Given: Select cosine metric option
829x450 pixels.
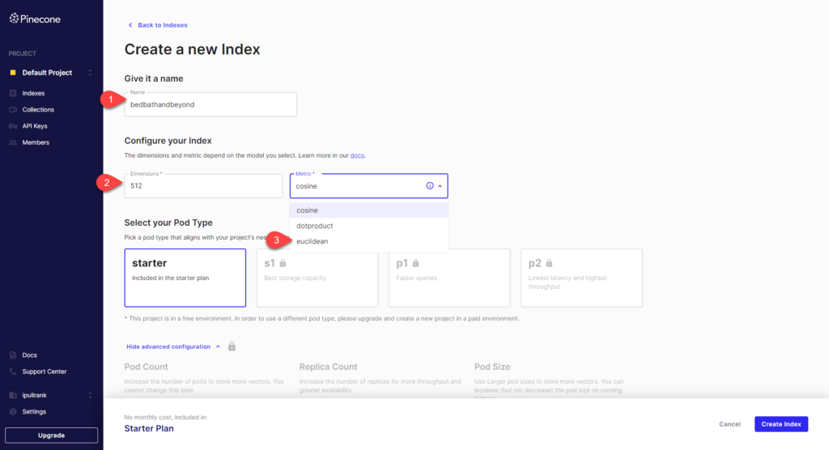Looking at the screenshot, I should click(368, 210).
